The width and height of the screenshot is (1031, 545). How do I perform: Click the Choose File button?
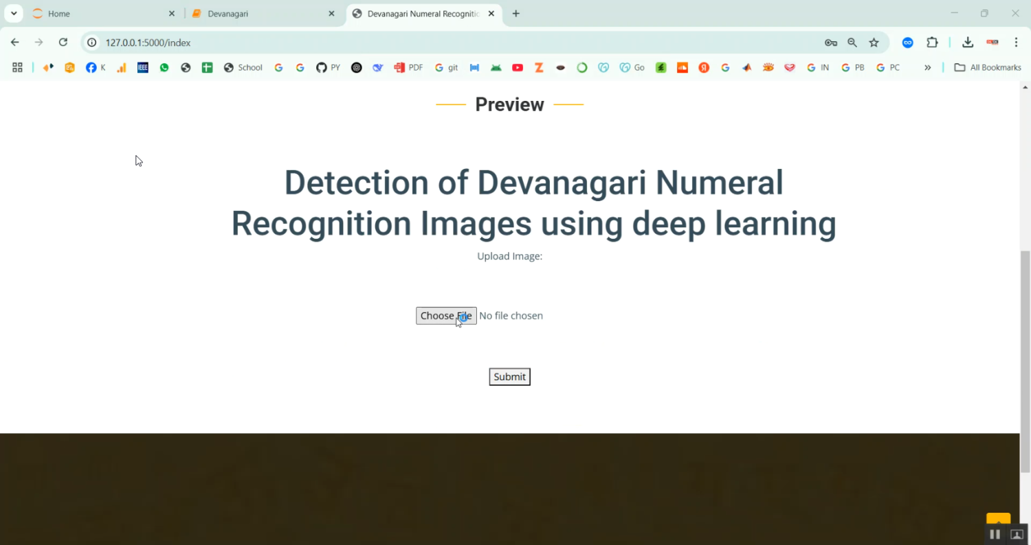pyautogui.click(x=445, y=316)
